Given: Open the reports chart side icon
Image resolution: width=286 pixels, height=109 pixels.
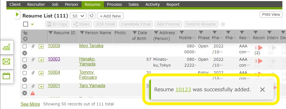Looking at the screenshot, I should (6, 47).
